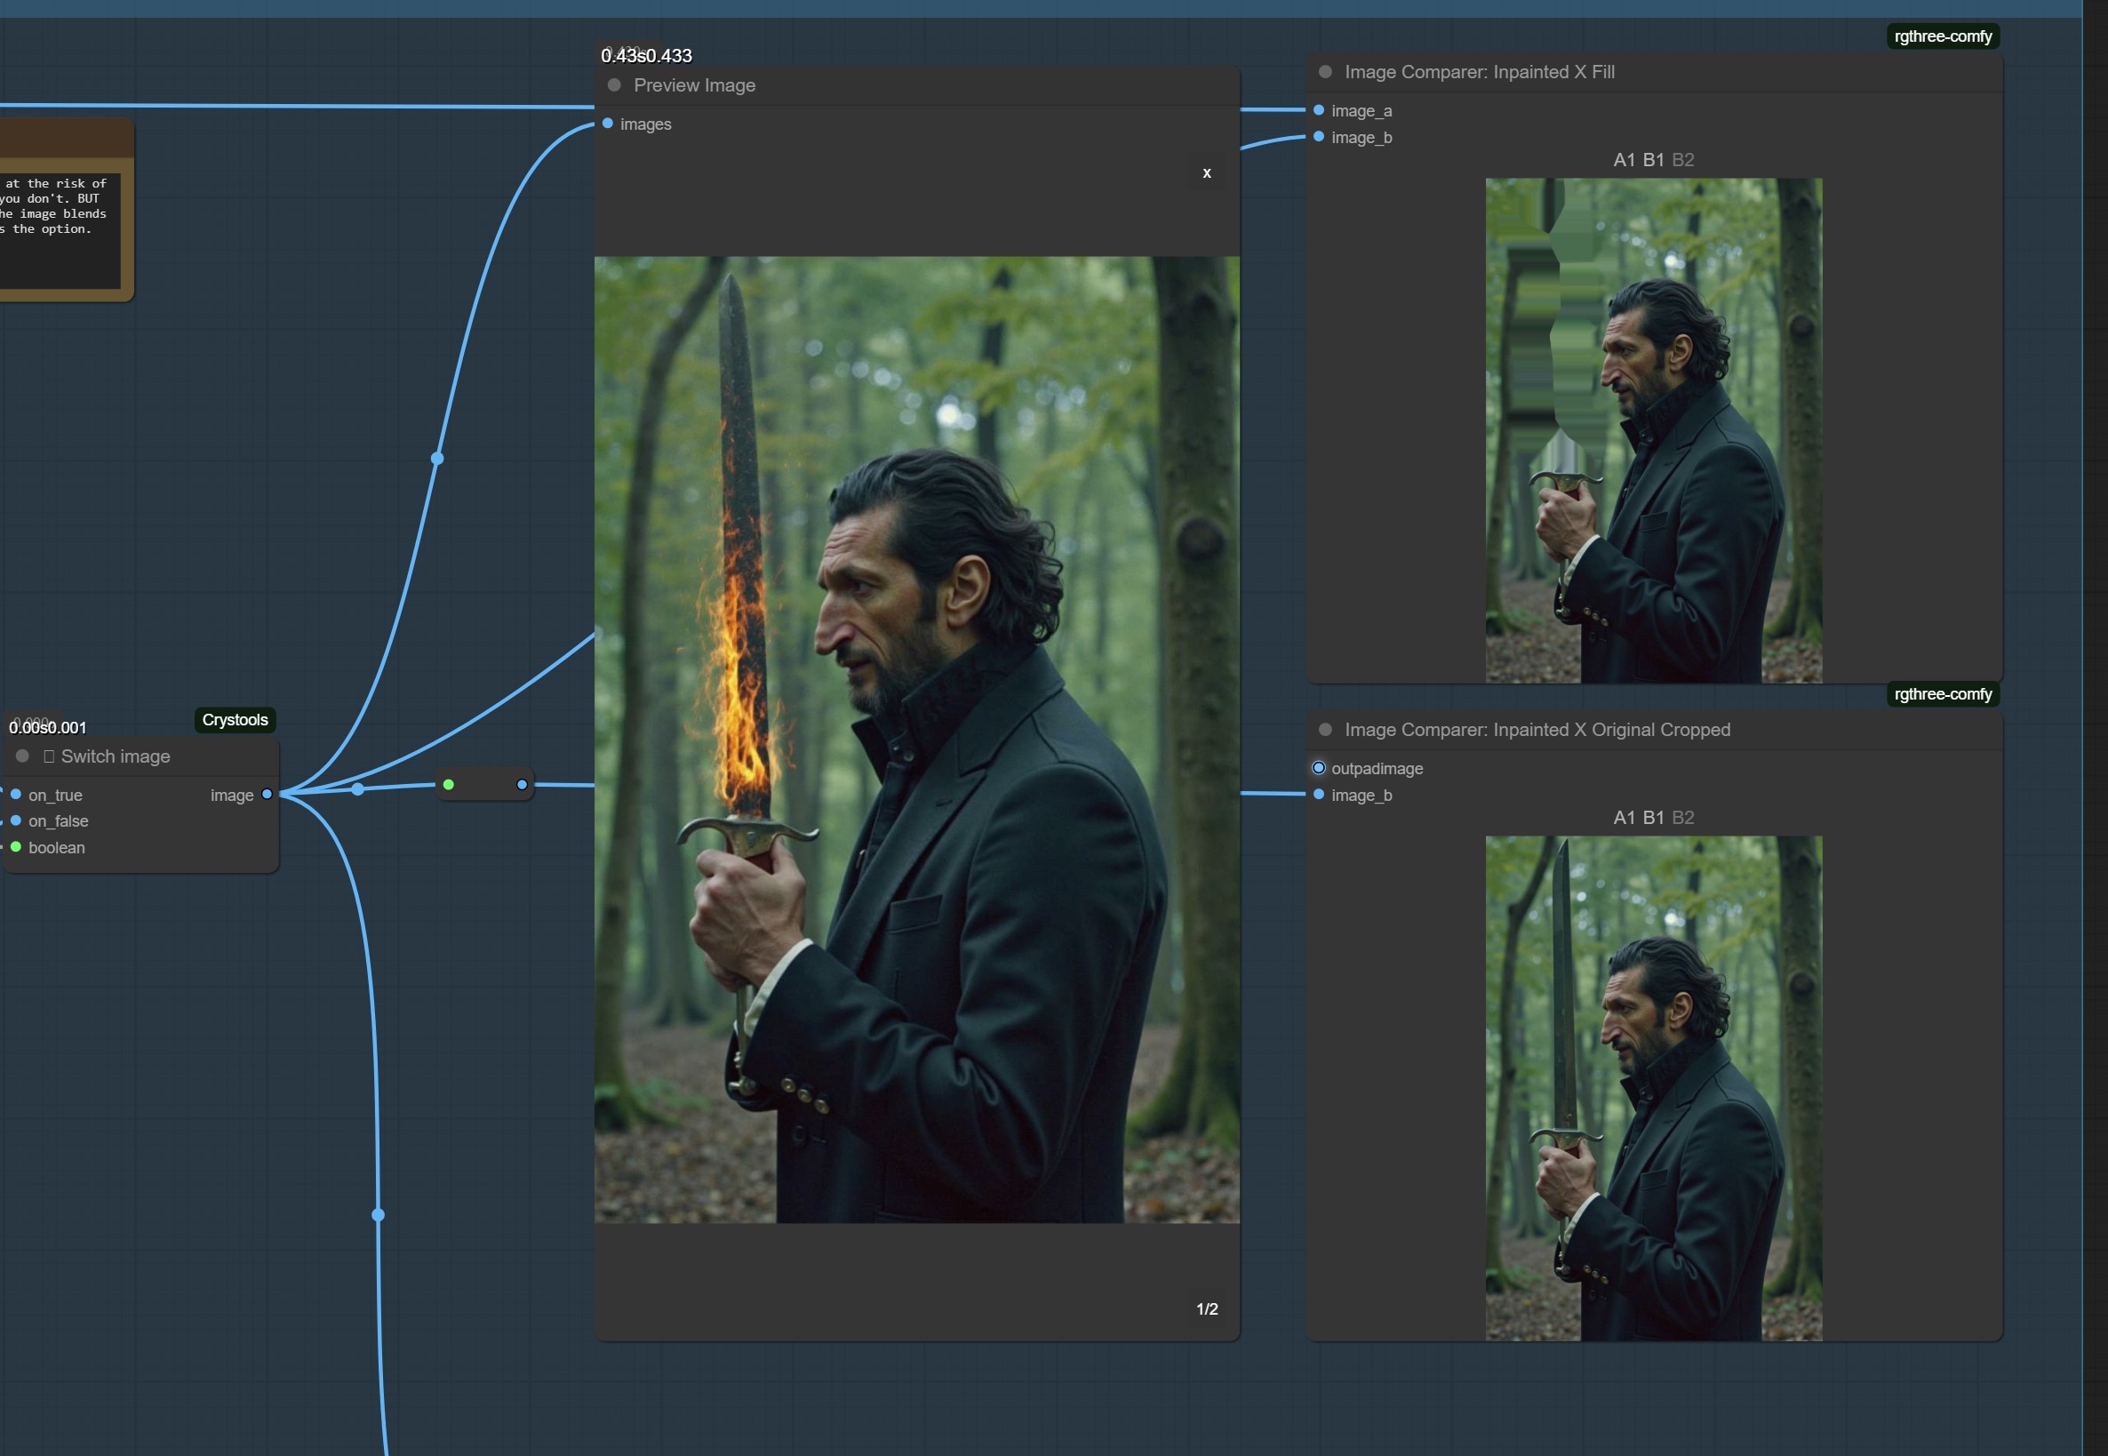Collapse the Preview Image node
The width and height of the screenshot is (2108, 1456).
click(x=615, y=84)
